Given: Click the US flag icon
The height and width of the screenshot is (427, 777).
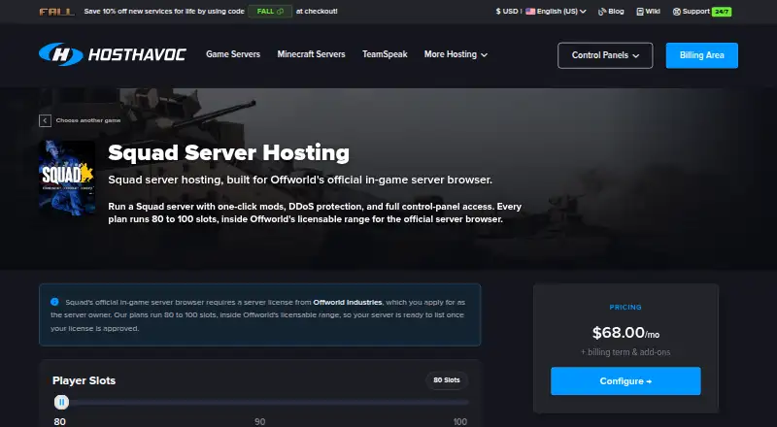Looking at the screenshot, I should (x=530, y=12).
